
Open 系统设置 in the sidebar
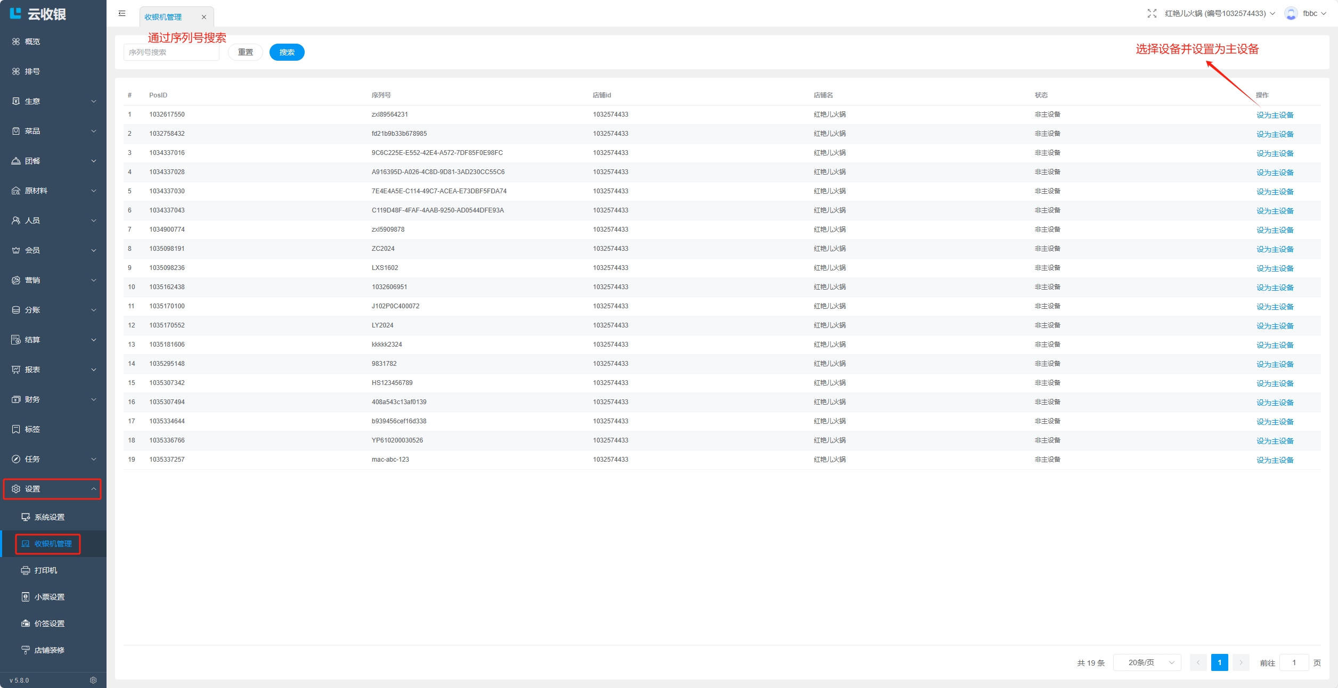point(49,517)
